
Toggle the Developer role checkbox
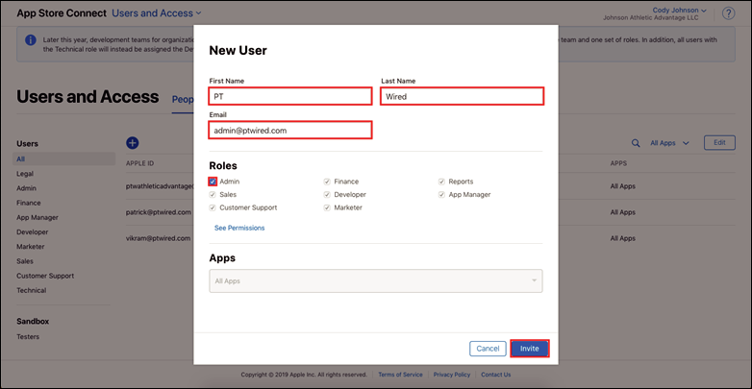pos(327,194)
